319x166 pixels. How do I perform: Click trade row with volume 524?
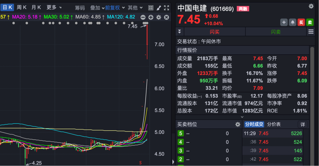(273, 142)
